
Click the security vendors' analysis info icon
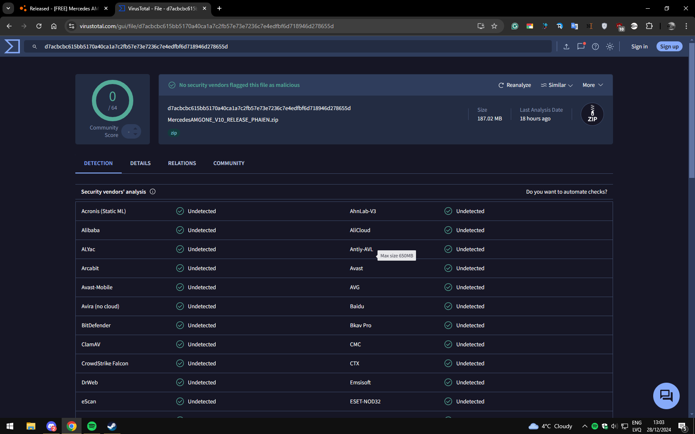click(153, 192)
